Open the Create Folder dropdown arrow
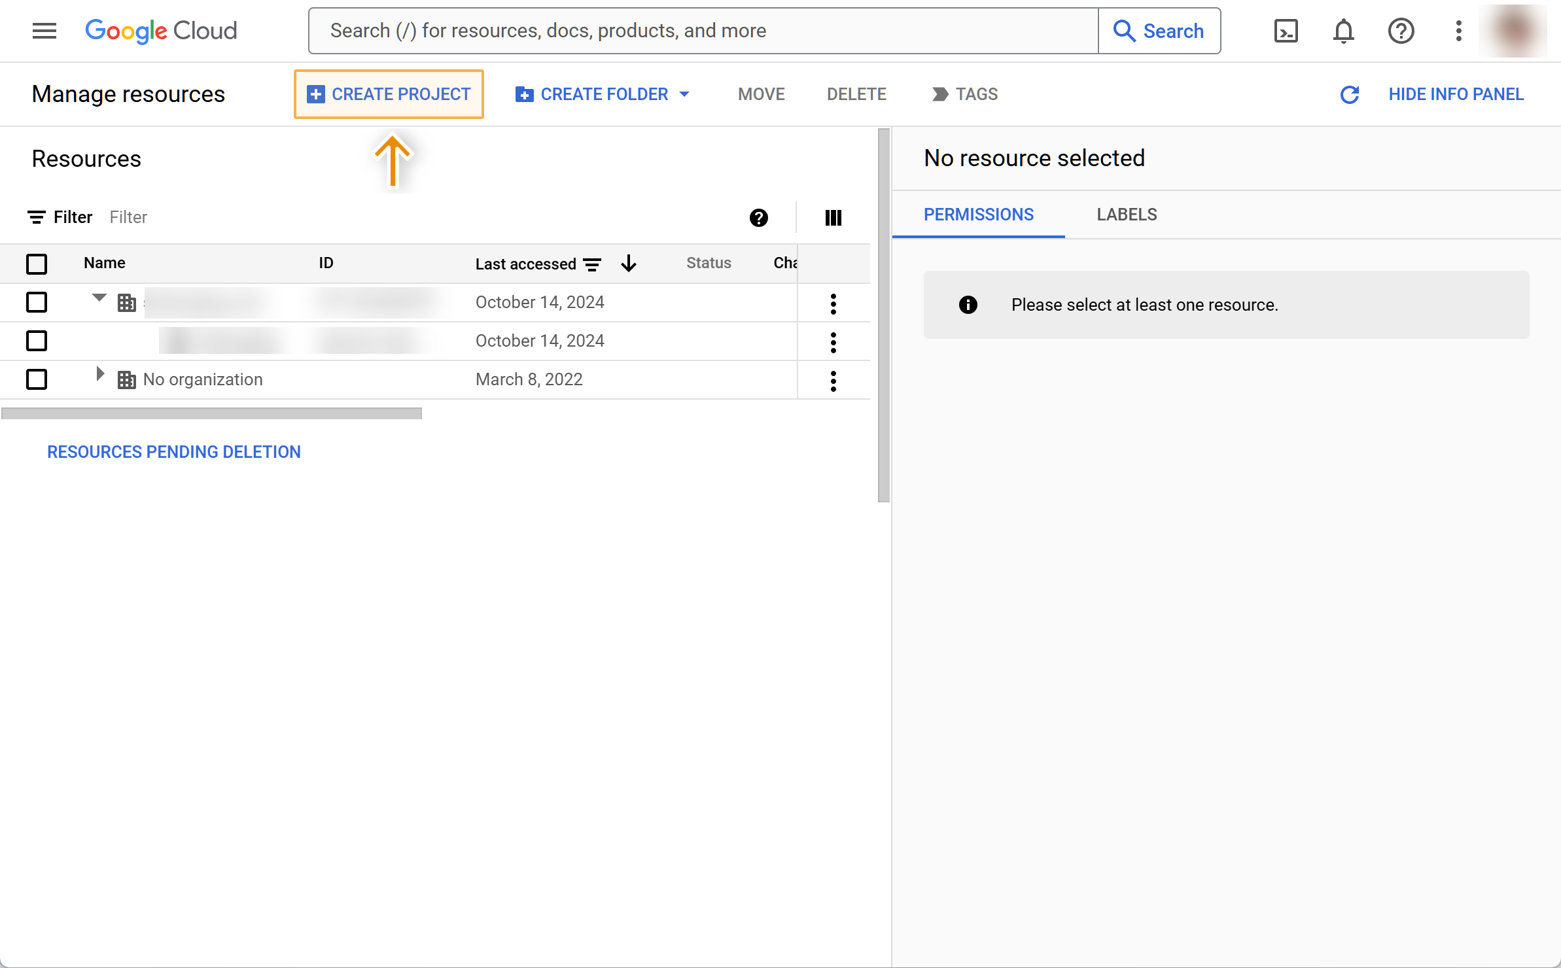 [x=684, y=95]
